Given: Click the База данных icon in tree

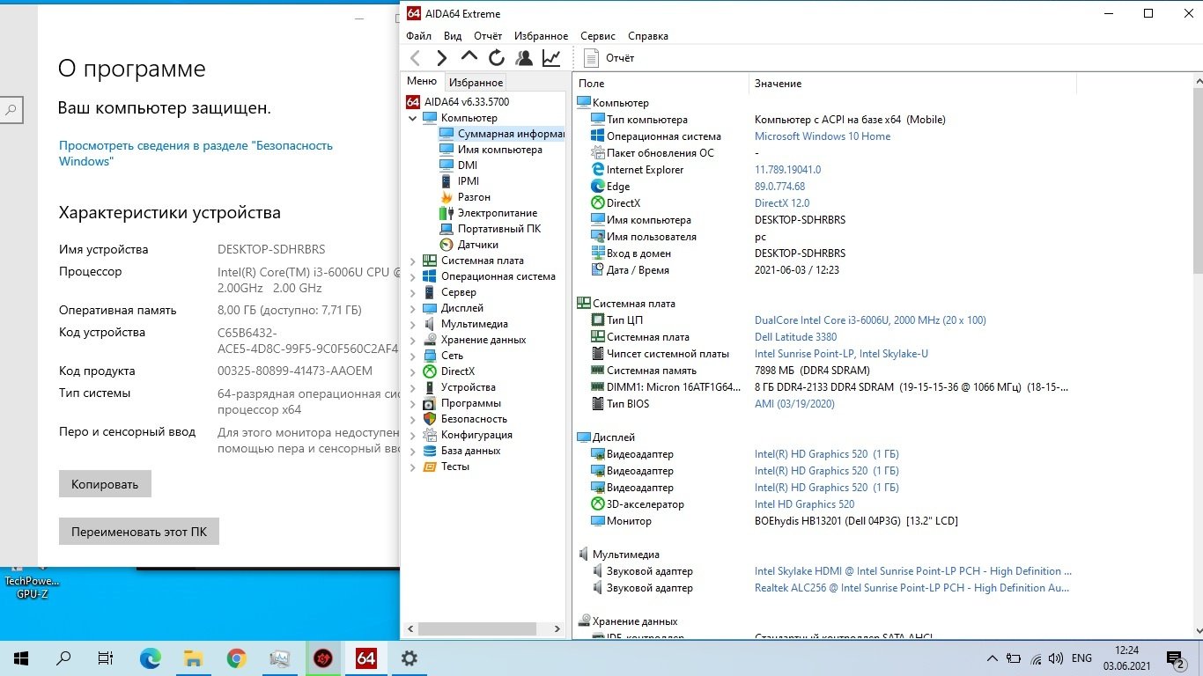Looking at the screenshot, I should [x=430, y=451].
